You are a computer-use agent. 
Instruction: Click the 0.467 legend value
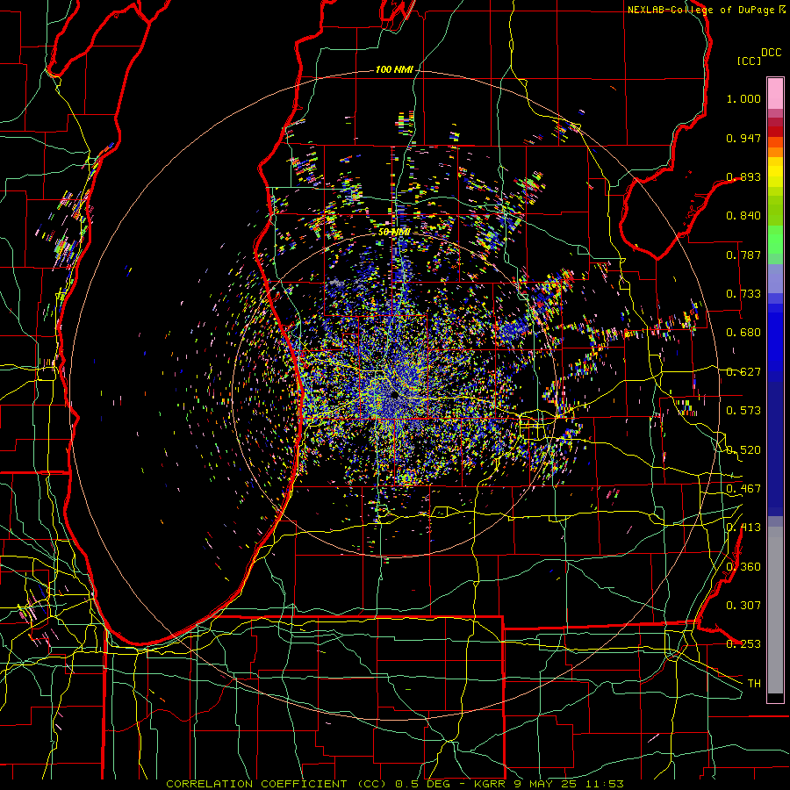click(x=743, y=489)
